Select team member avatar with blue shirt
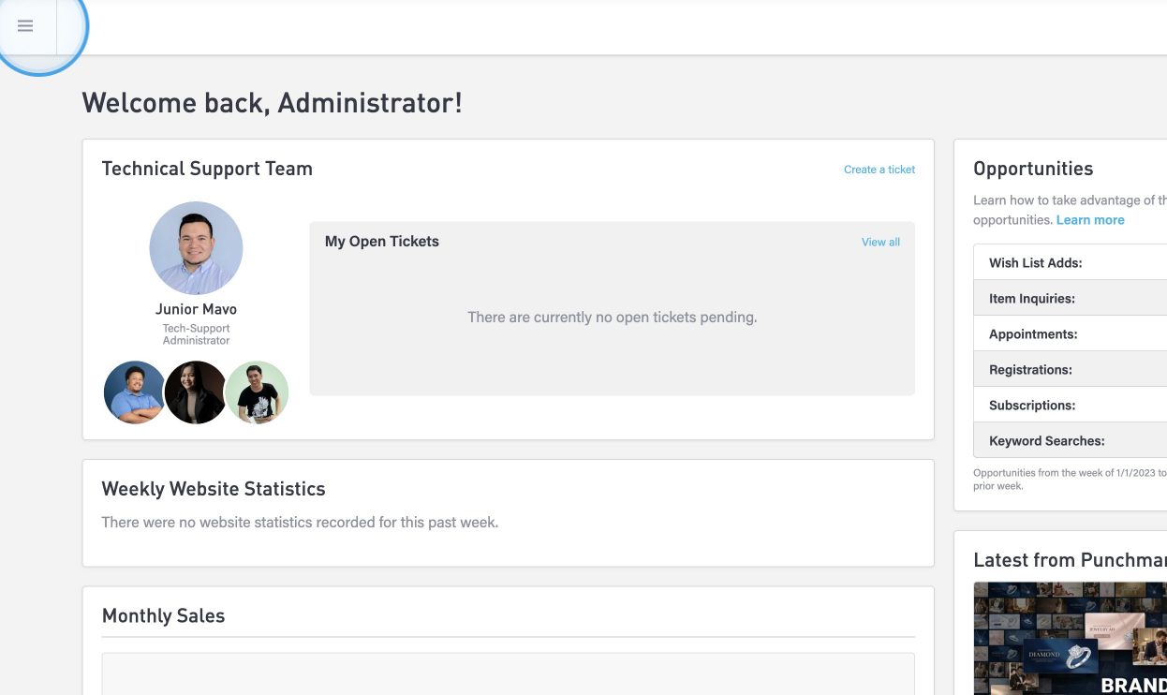This screenshot has width=1167, height=695. [x=134, y=392]
